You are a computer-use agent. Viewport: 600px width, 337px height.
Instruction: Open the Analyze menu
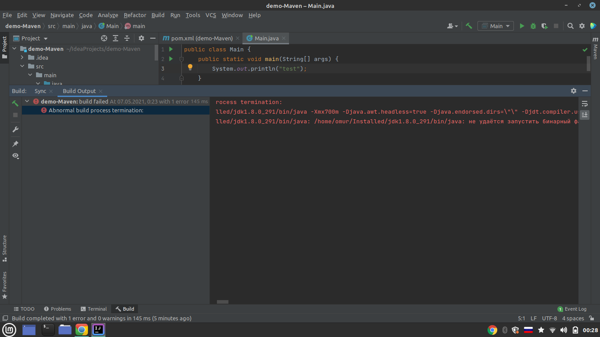tap(108, 15)
